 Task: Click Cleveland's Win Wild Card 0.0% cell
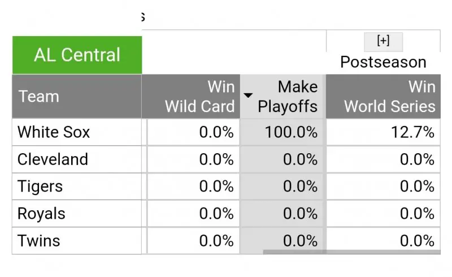tap(216, 159)
